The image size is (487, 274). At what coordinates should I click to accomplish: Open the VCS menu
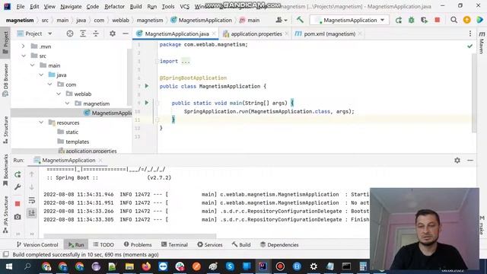click(x=184, y=6)
